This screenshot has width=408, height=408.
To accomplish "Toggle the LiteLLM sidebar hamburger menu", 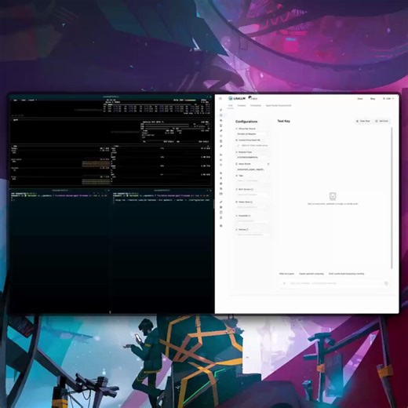I will [220, 99].
